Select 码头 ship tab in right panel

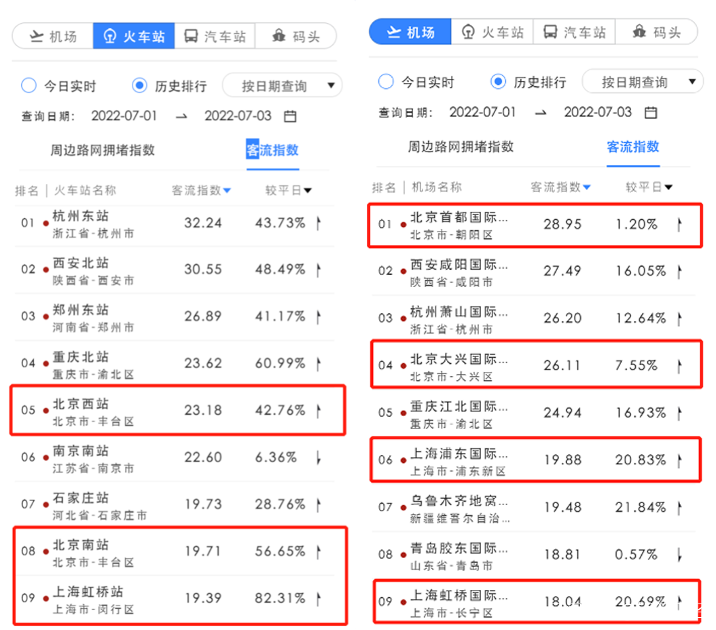pyautogui.click(x=656, y=32)
